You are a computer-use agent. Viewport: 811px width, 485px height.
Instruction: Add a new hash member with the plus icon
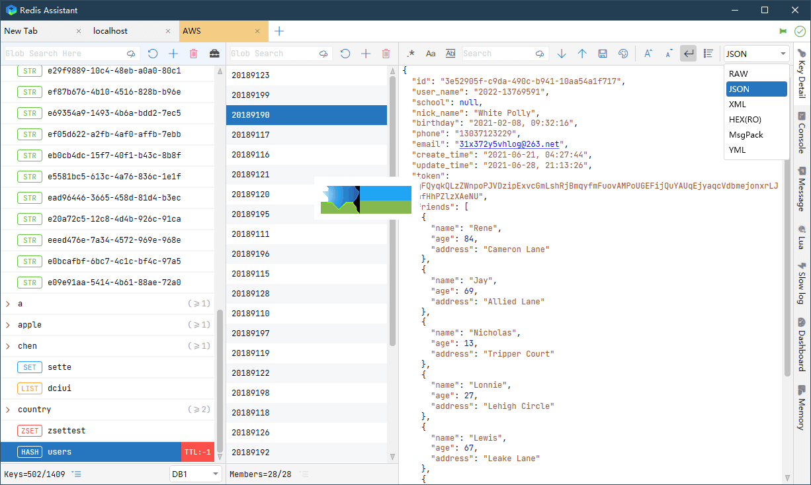coord(366,54)
